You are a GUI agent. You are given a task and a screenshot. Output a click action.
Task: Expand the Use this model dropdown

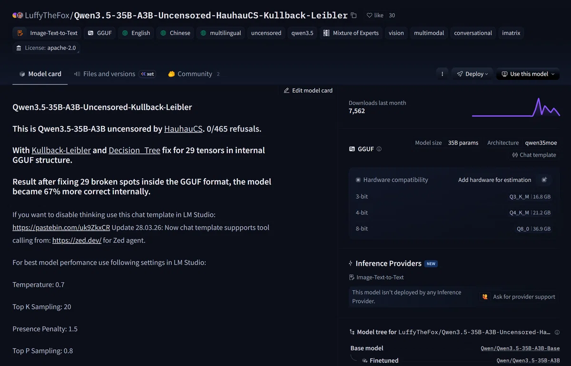528,74
